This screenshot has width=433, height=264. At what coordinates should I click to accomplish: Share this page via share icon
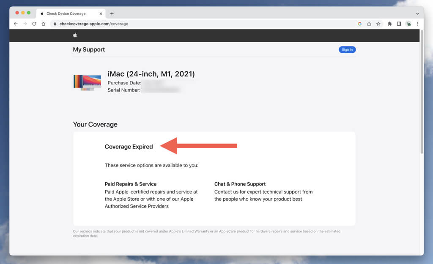[369, 24]
